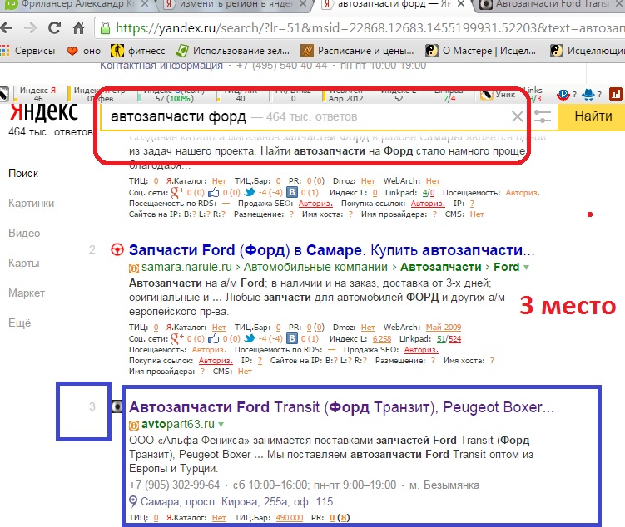Viewport: 625px width, 527px height.
Task: Click map pin icon beside Самара address
Action: click(133, 501)
